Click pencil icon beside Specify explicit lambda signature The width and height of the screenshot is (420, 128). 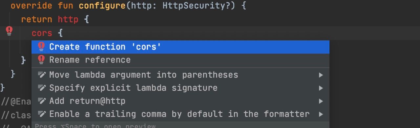tap(41, 88)
